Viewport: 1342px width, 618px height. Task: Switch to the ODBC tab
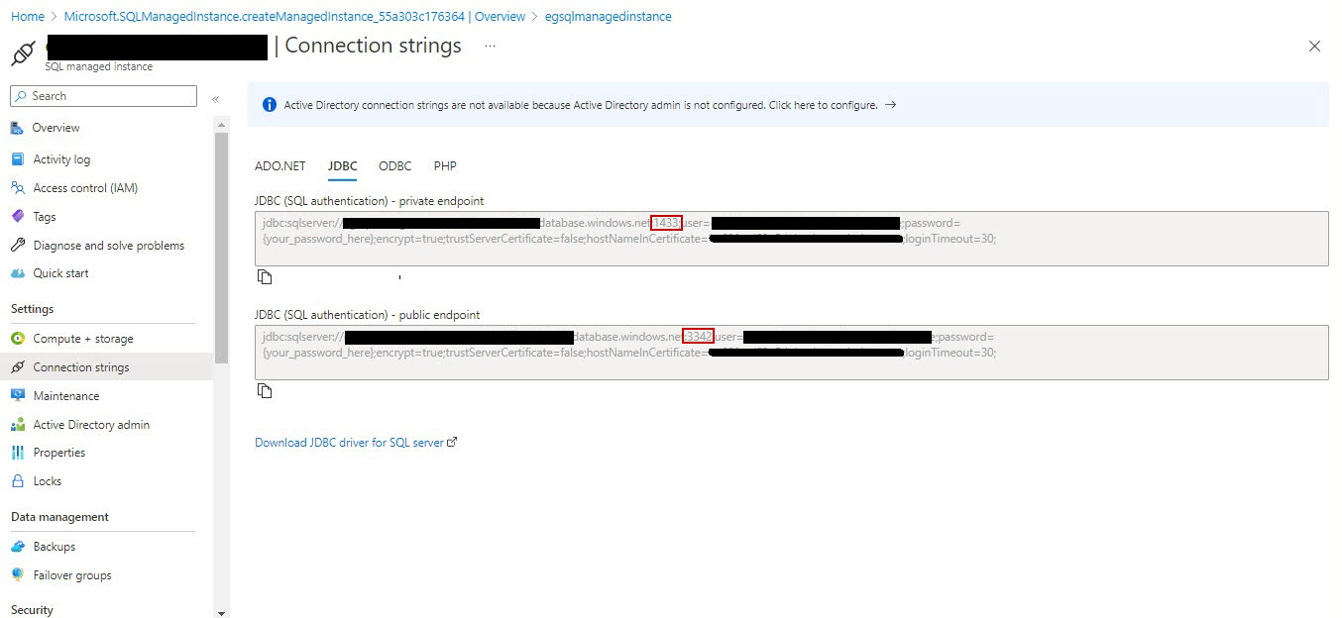pyautogui.click(x=395, y=166)
